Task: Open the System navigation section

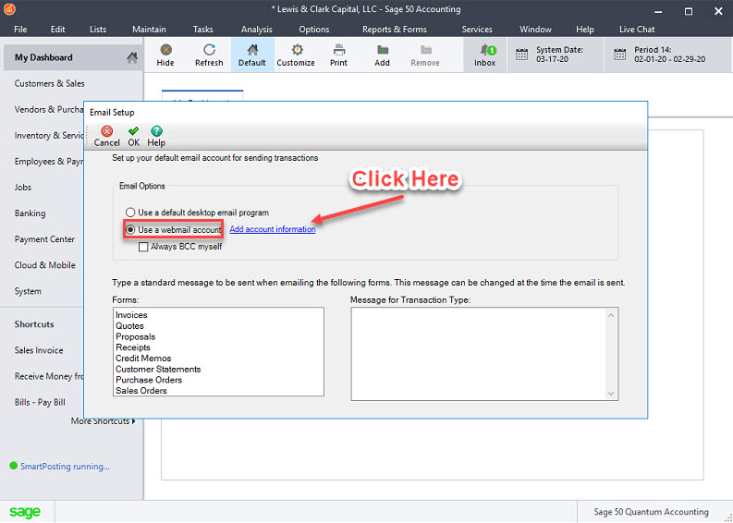Action: tap(28, 291)
